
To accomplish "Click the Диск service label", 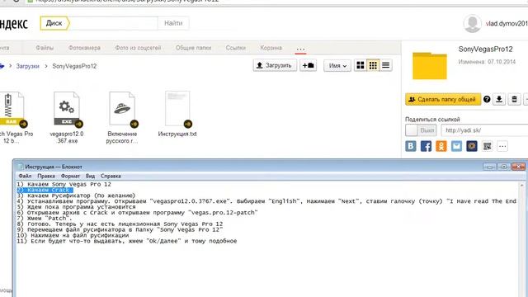I will 54,23.
